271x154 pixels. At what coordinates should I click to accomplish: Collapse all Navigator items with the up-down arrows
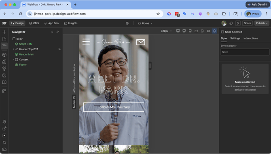52,32
